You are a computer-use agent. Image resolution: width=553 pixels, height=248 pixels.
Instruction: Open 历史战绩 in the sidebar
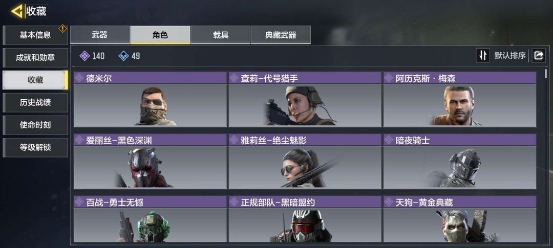tap(35, 102)
